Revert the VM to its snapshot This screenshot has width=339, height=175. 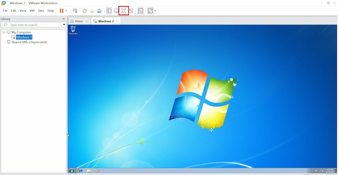[x=92, y=11]
